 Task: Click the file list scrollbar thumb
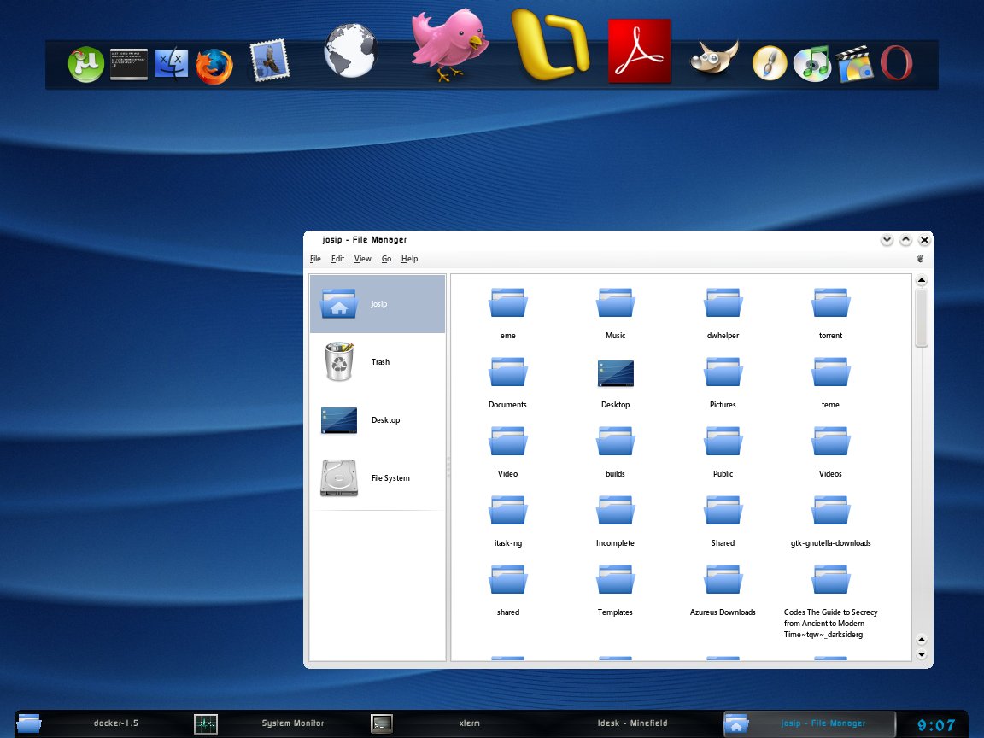tap(922, 318)
